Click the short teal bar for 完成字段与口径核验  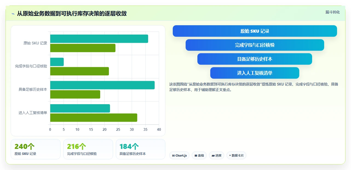[x=57, y=62]
